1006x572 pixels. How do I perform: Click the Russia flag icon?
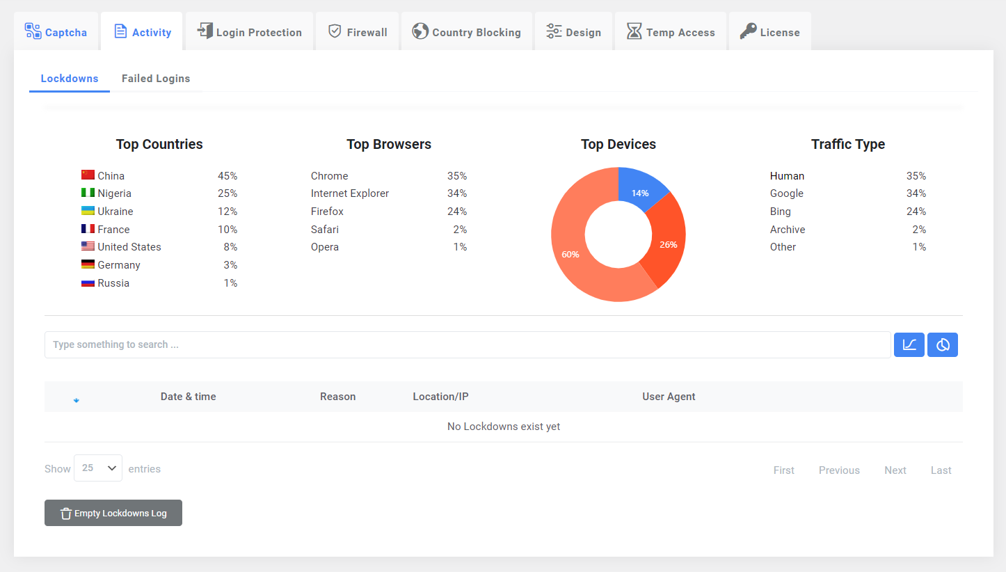(x=88, y=282)
